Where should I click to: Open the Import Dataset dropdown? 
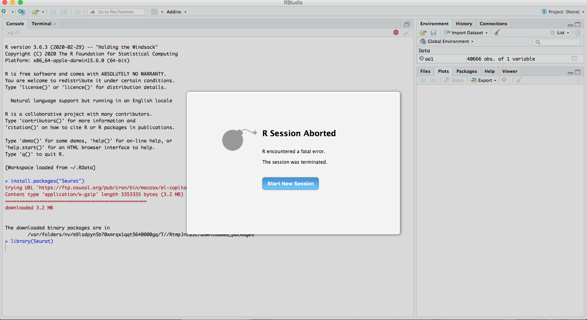pyautogui.click(x=466, y=32)
